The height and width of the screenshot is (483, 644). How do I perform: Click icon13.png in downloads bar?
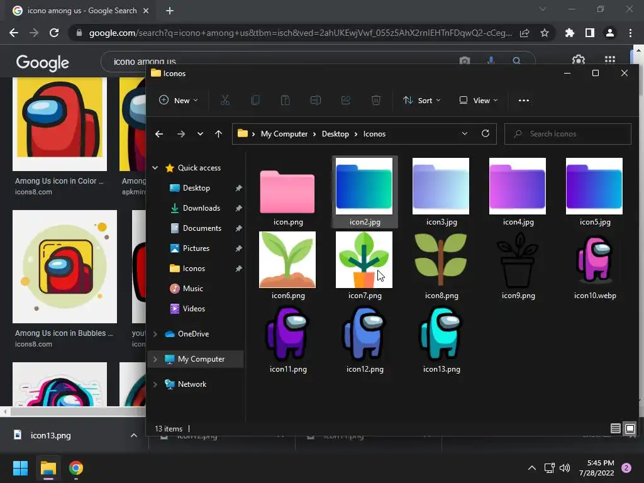tap(50, 435)
